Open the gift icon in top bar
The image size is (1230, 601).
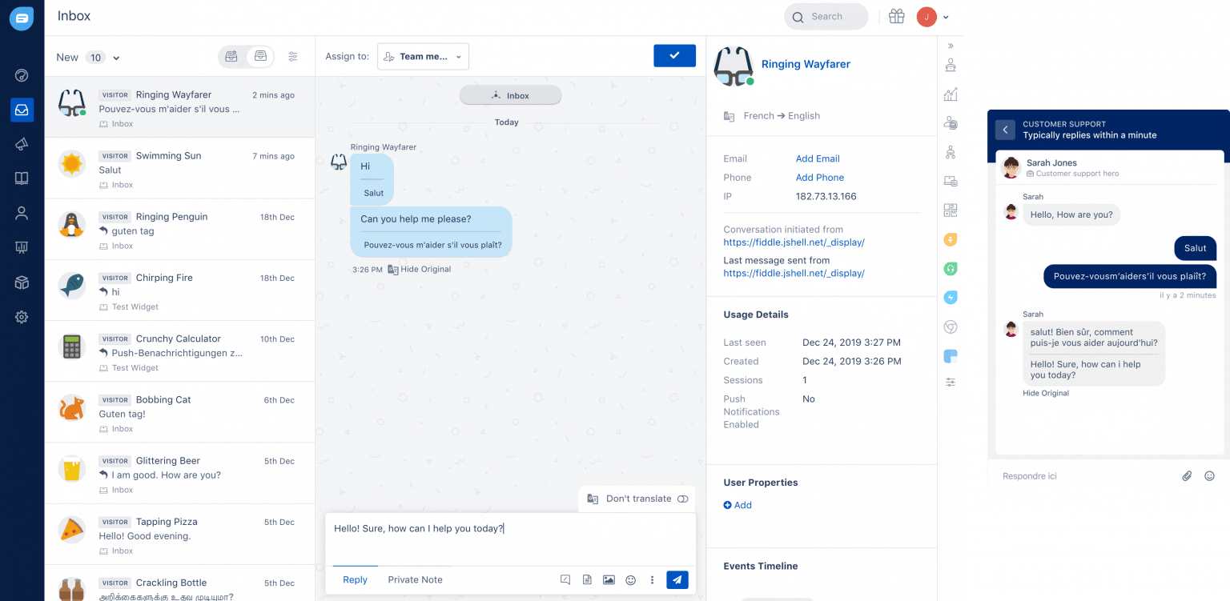tap(896, 17)
